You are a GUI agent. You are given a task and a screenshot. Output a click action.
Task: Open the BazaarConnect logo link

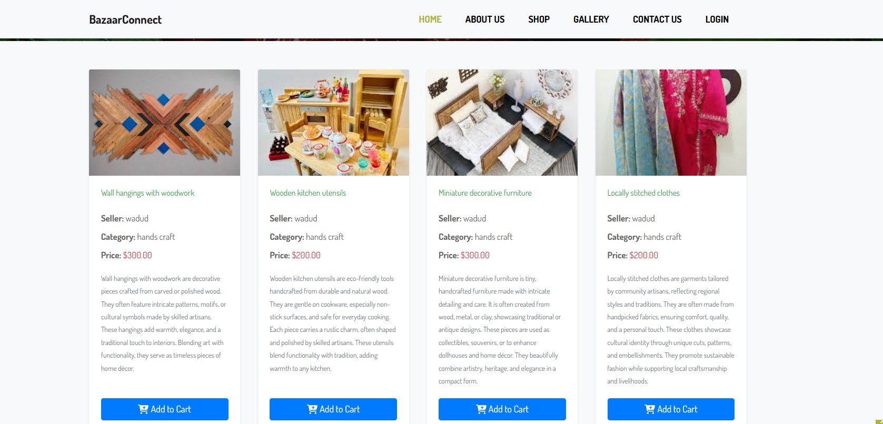point(125,19)
